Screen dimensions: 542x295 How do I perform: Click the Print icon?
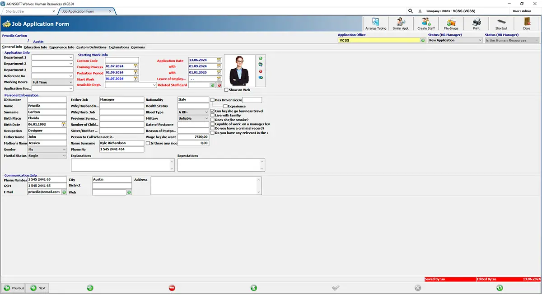click(x=476, y=23)
